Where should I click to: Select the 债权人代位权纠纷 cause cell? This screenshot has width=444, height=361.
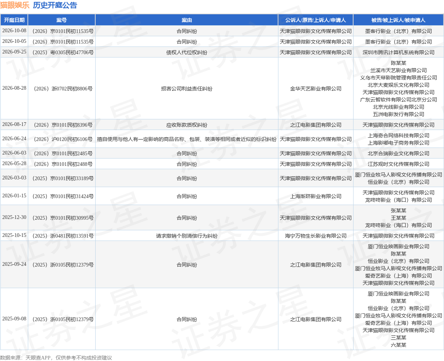point(187,52)
